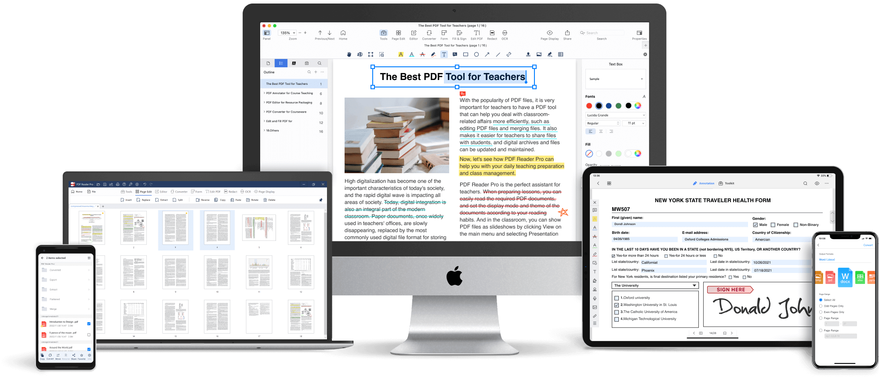Tap the thumbnails grid icon on the tablet
Image resolution: width=879 pixels, height=378 pixels.
pyautogui.click(x=609, y=183)
